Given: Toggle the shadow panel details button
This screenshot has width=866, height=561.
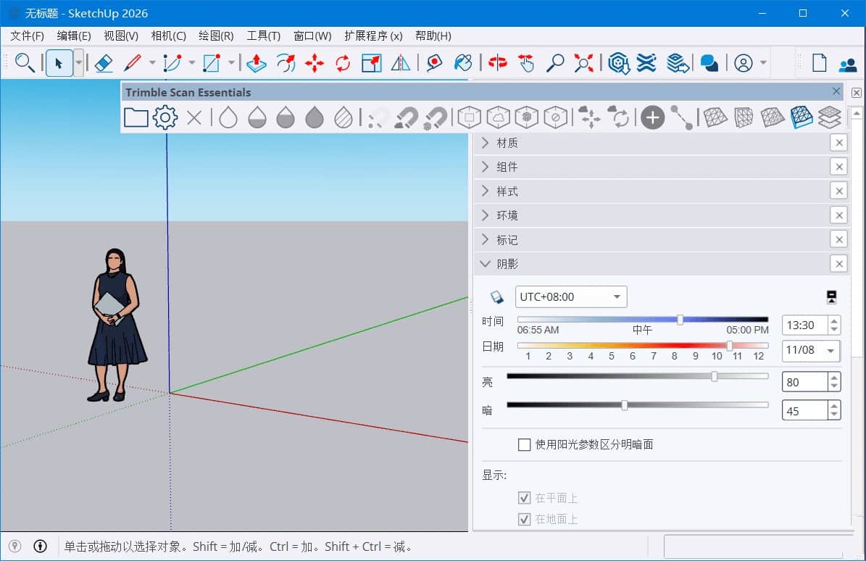Looking at the screenshot, I should (x=831, y=297).
